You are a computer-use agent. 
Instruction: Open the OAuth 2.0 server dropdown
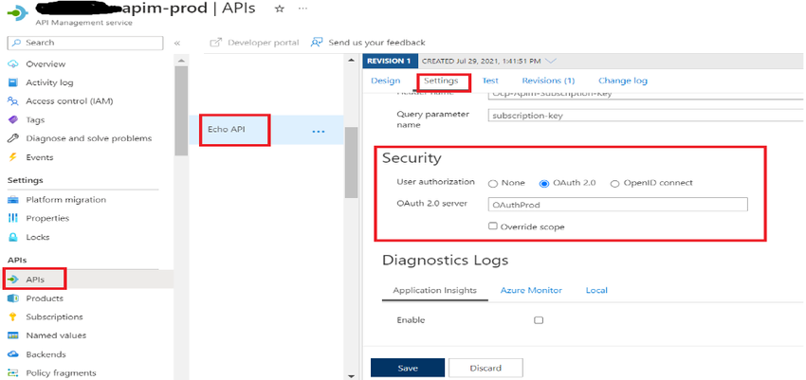coord(617,205)
